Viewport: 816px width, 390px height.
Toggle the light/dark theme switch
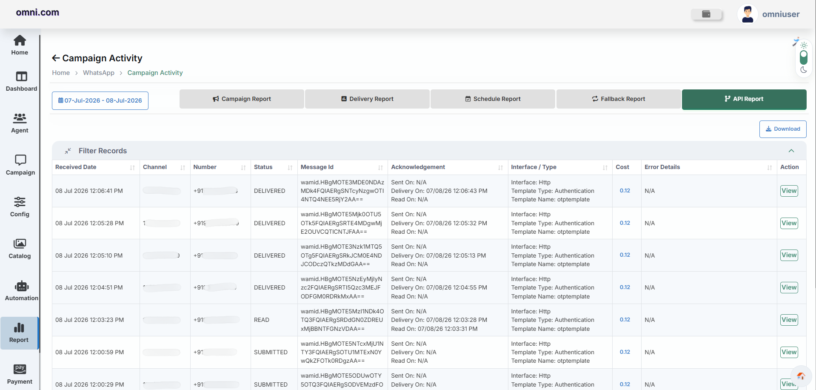click(804, 57)
